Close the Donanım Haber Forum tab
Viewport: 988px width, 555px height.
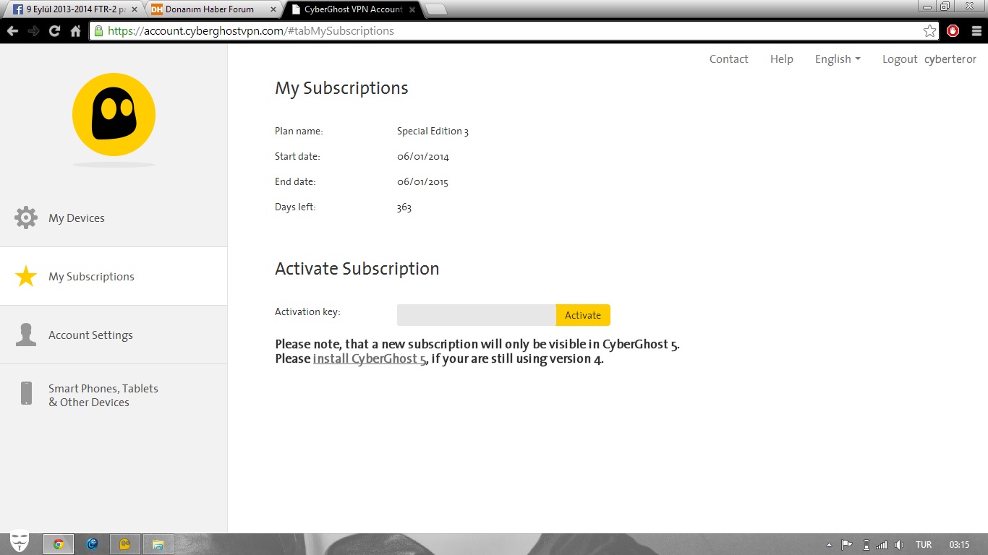(272, 10)
